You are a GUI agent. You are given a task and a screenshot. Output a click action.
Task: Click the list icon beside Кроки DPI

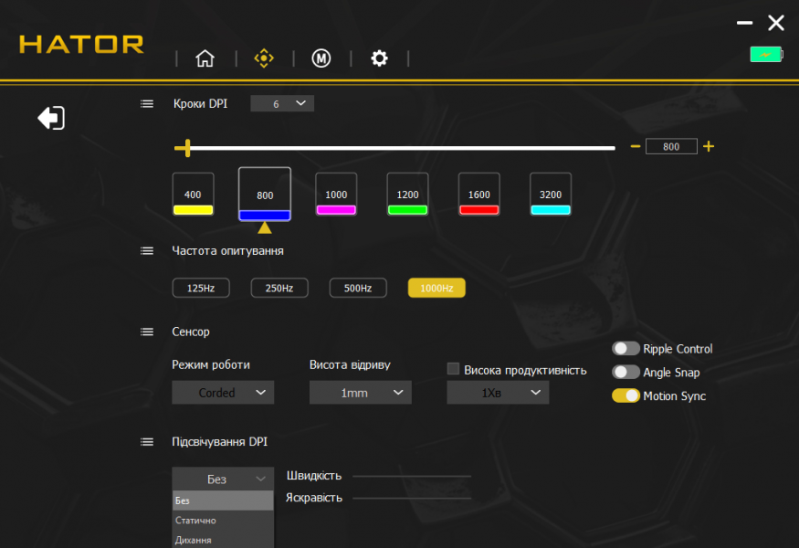pos(147,104)
